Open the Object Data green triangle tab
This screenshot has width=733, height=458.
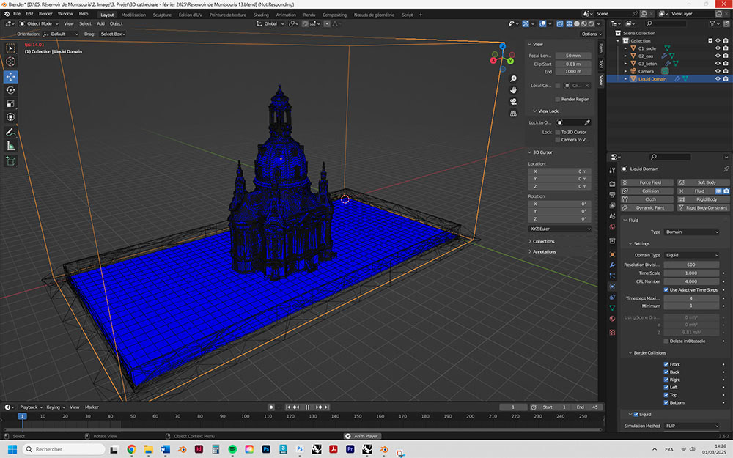[x=612, y=308]
